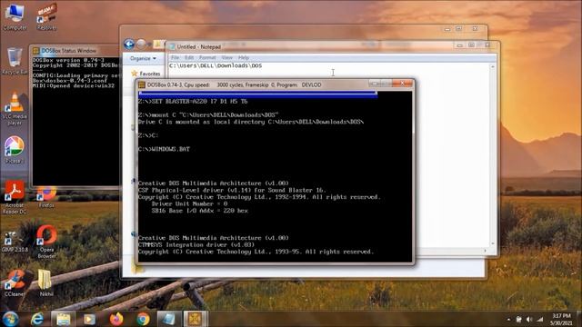Switch to Notepad taskbar button
This screenshot has width=582, height=327.
169,319
